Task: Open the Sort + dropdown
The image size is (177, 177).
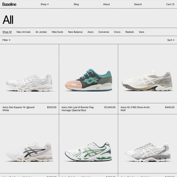Action: click(171, 40)
